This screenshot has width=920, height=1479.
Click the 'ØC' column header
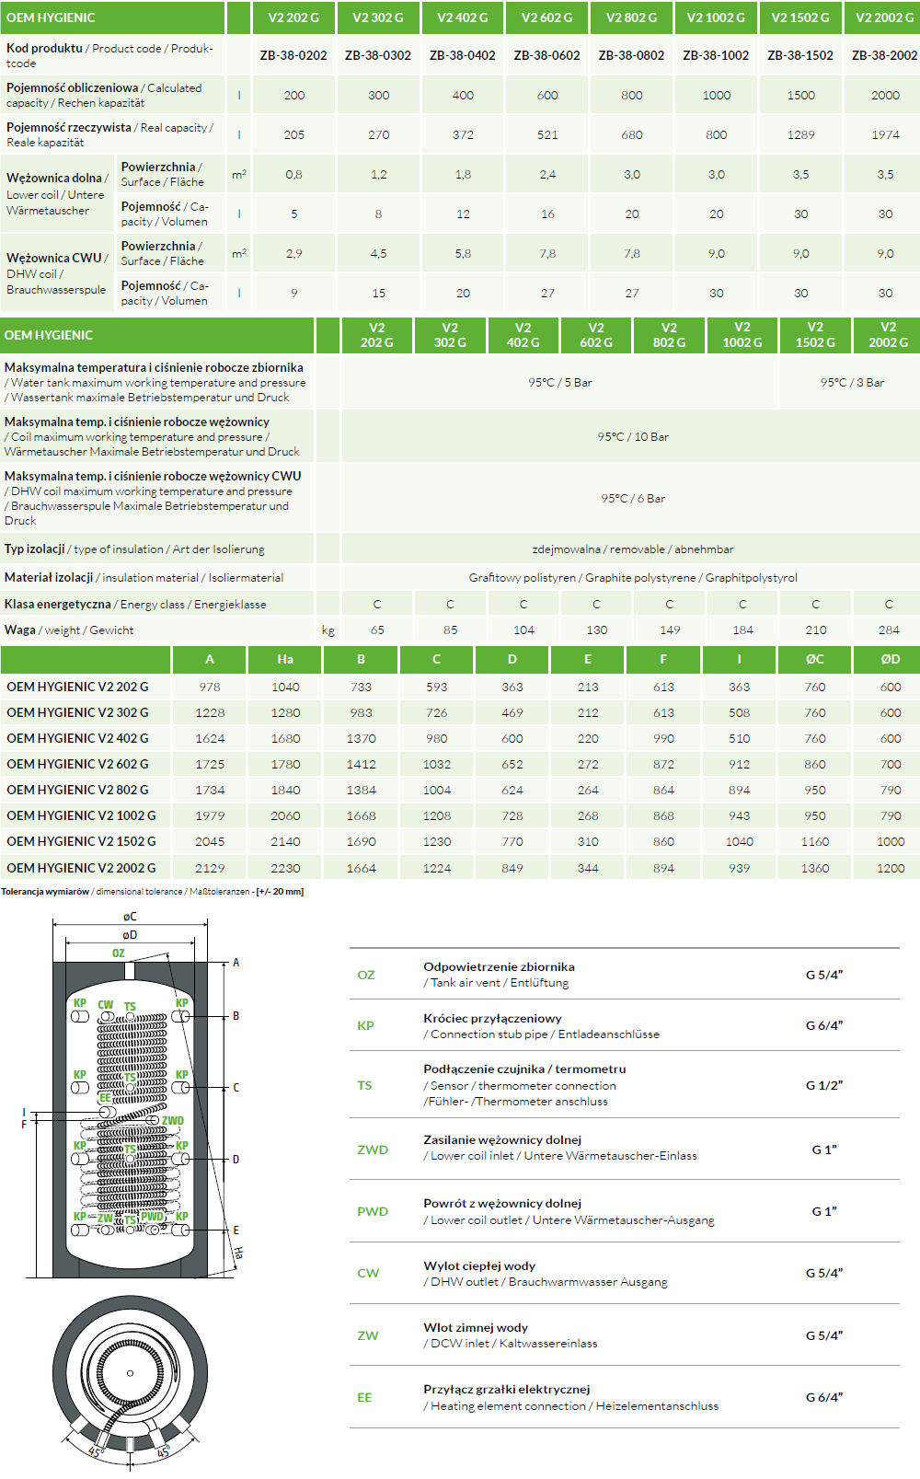pos(815,659)
